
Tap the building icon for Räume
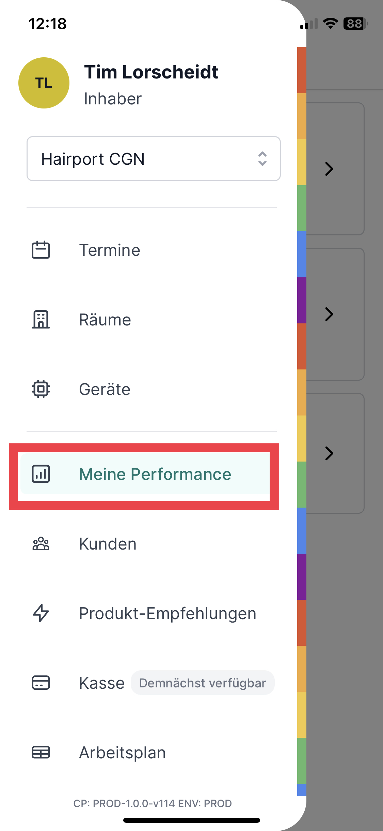(41, 320)
